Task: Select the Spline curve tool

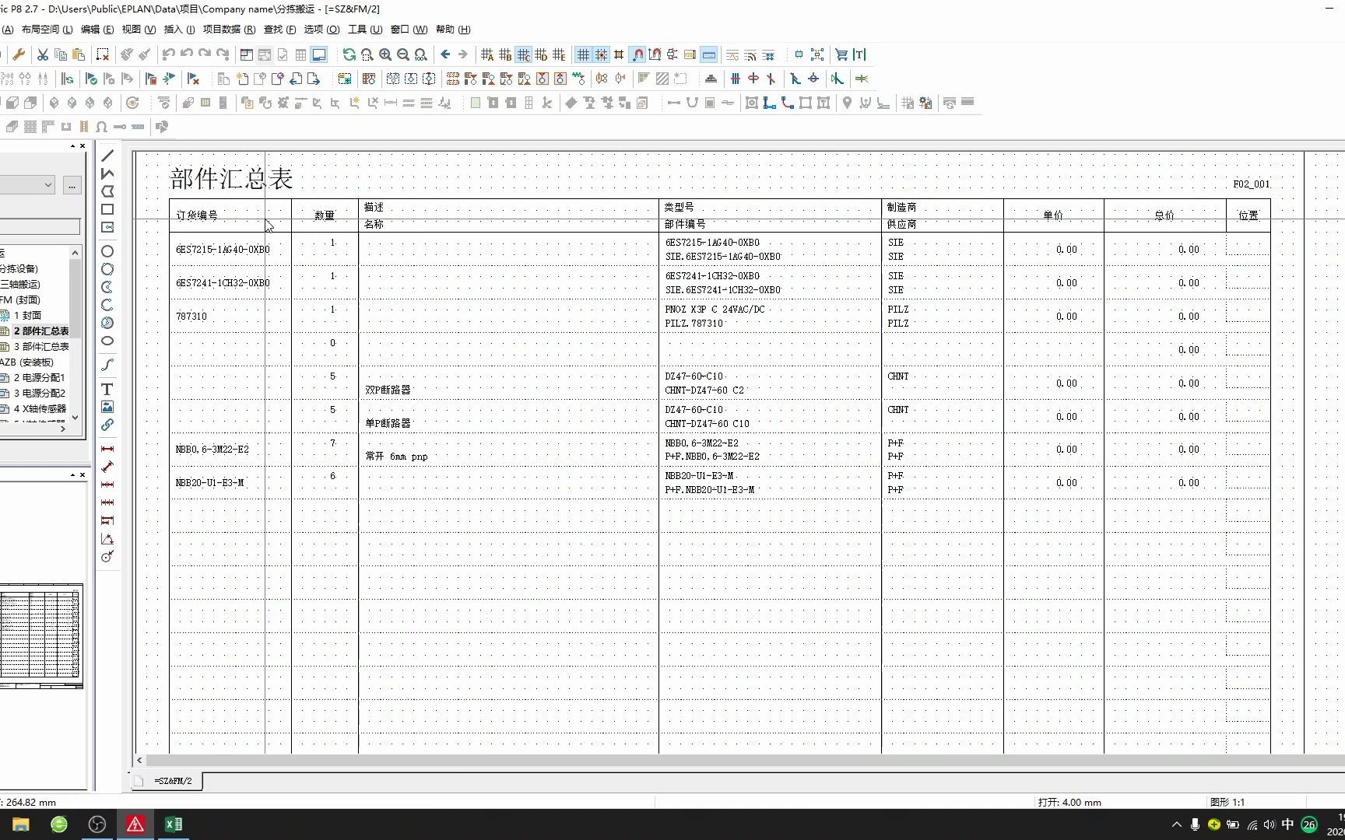Action: coord(107,365)
